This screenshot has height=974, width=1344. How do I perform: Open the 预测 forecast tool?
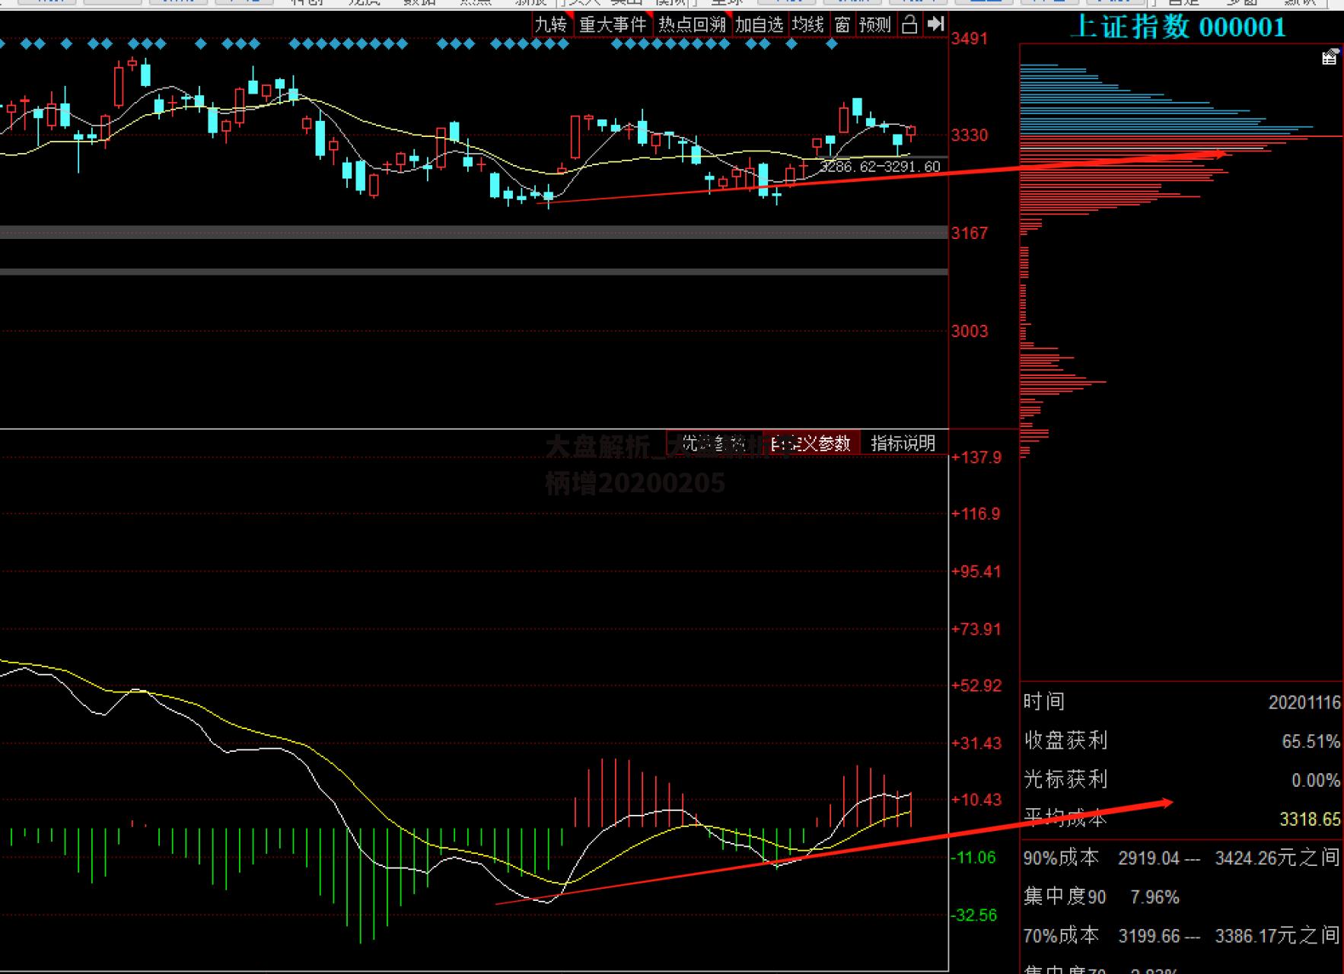pyautogui.click(x=874, y=25)
